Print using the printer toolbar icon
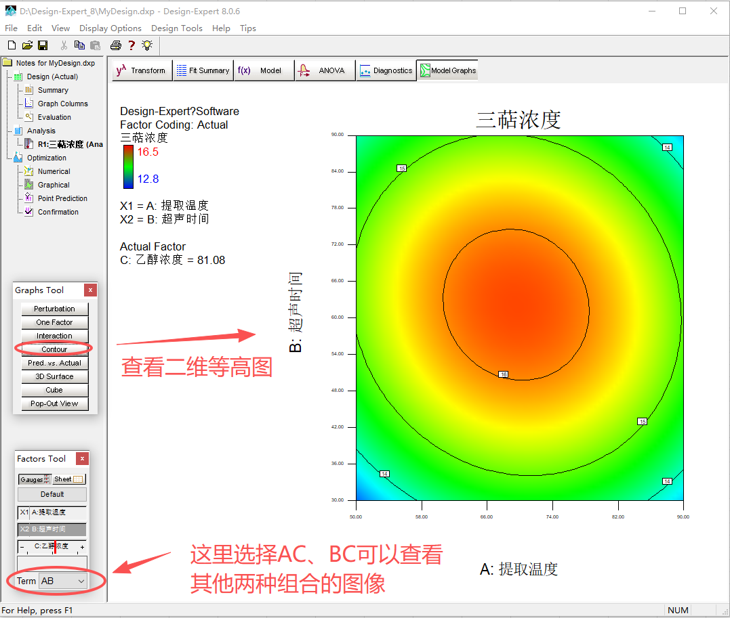Image resolution: width=730 pixels, height=618 pixels. point(116,45)
